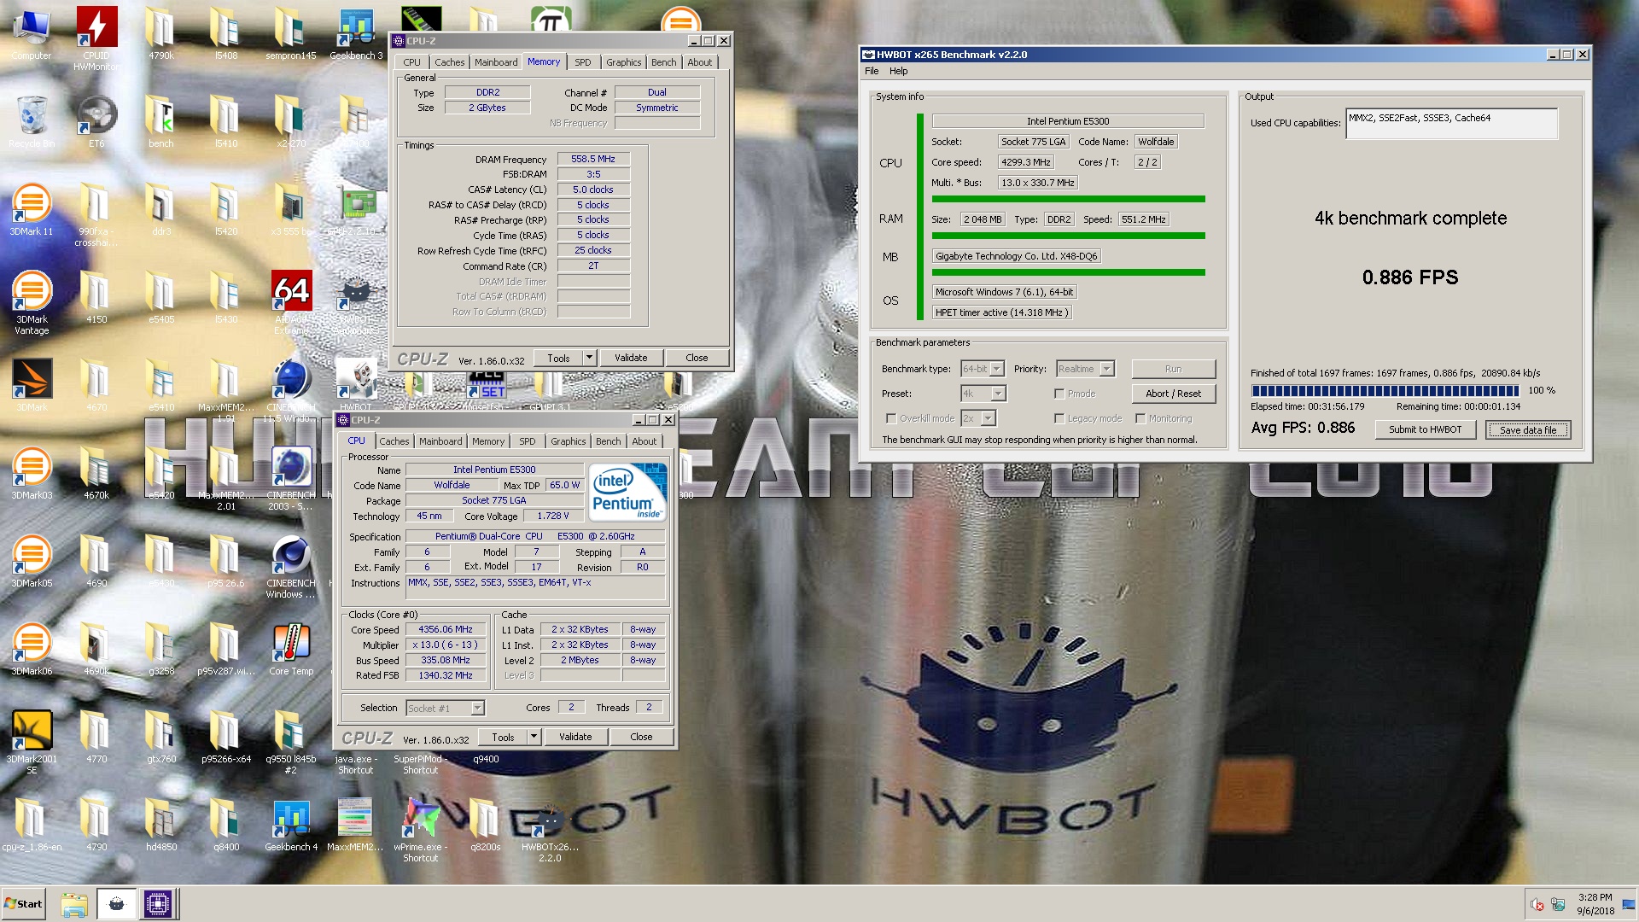Open the Help menu in HWBOT x265
Viewport: 1639px width, 922px height.
[x=898, y=71]
